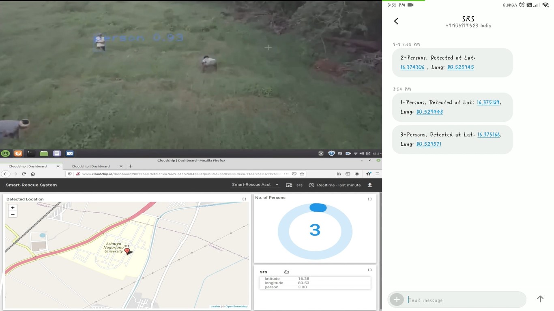Viewport: 554px width, 311px height.
Task: Go back in the SRS message thread
Action: 396,21
